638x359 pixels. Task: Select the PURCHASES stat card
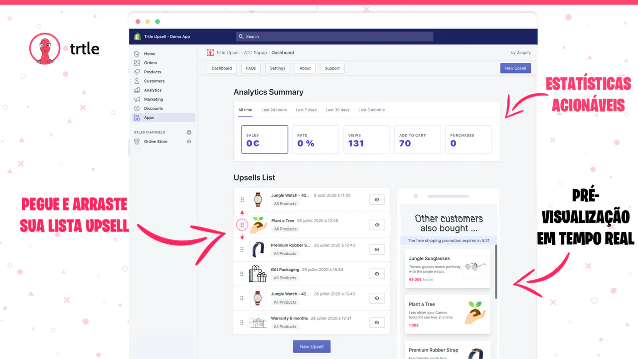coord(469,139)
